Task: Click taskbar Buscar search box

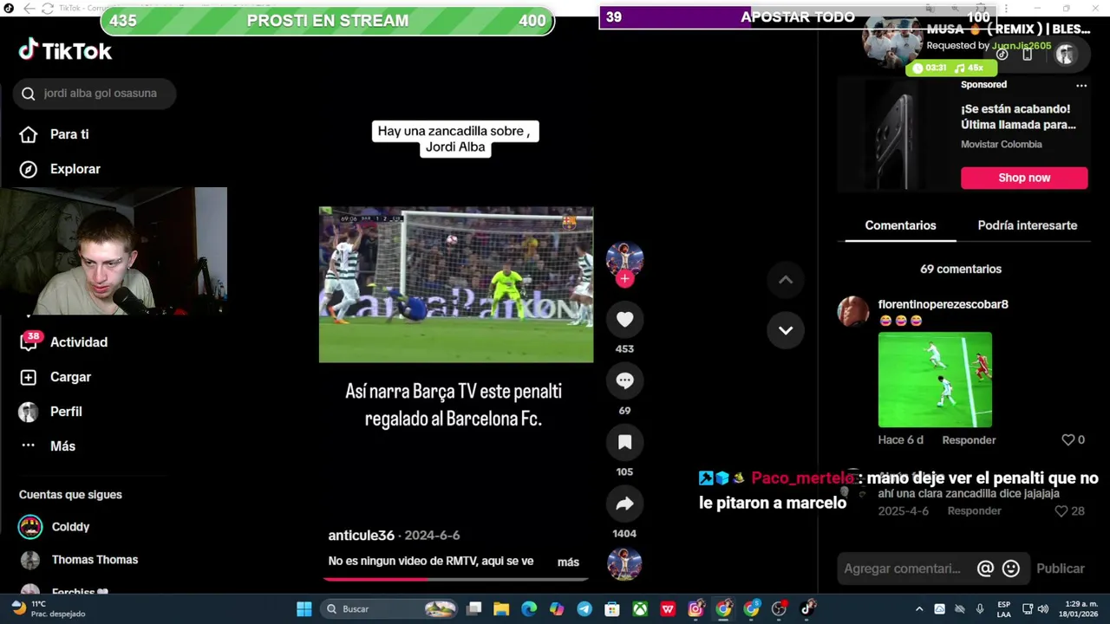Action: pyautogui.click(x=390, y=609)
